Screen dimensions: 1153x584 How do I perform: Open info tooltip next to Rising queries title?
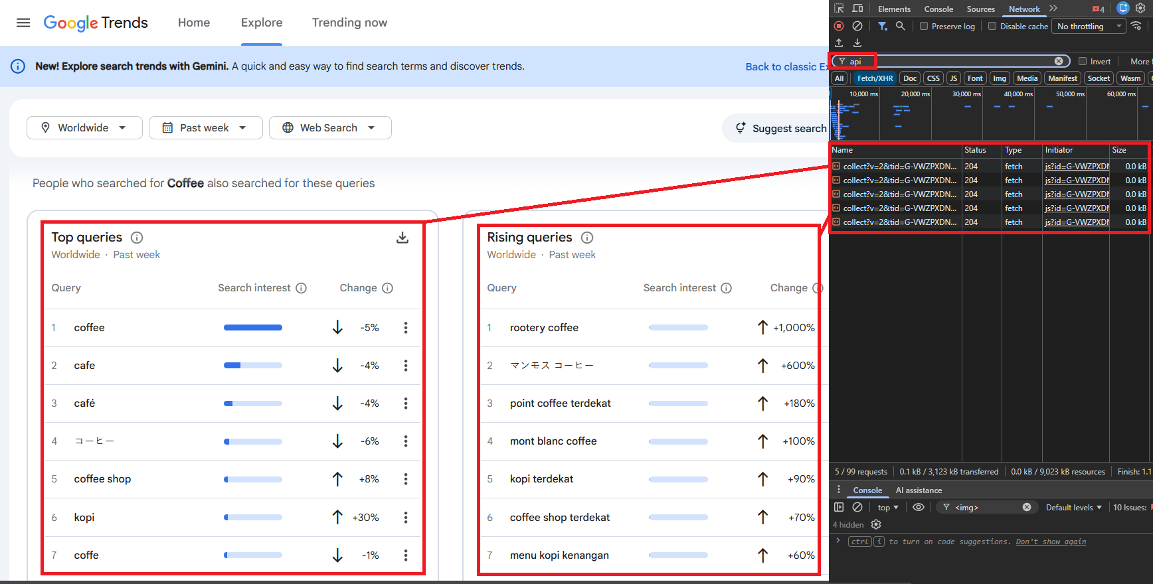coord(587,238)
